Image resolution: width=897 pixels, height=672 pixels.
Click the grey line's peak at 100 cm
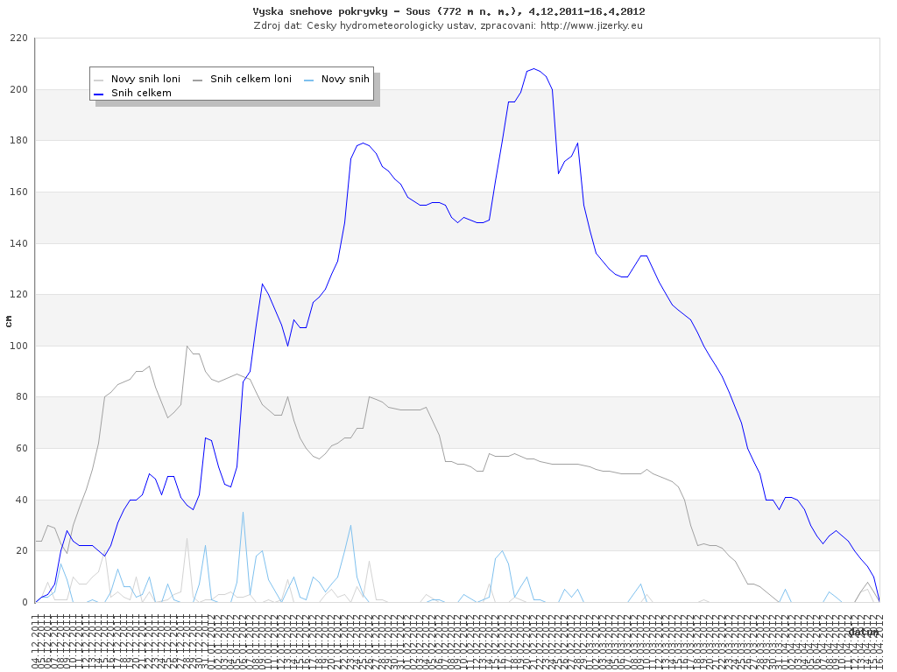tap(187, 346)
